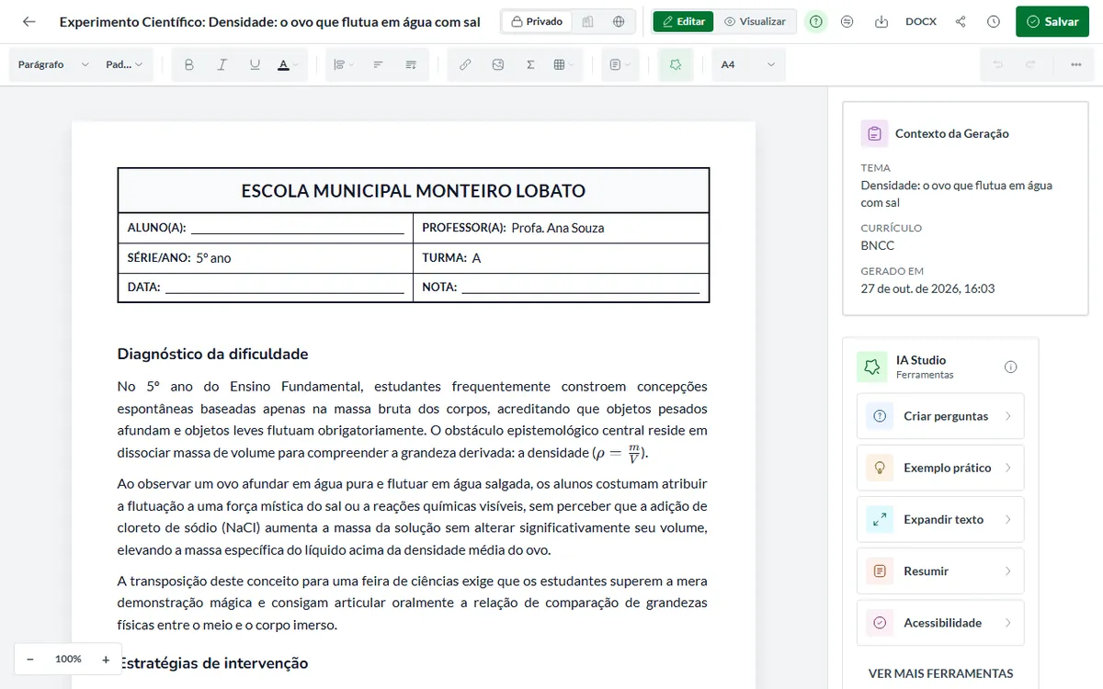This screenshot has width=1103, height=689.
Task: Click the undo arrow
Action: pyautogui.click(x=997, y=64)
